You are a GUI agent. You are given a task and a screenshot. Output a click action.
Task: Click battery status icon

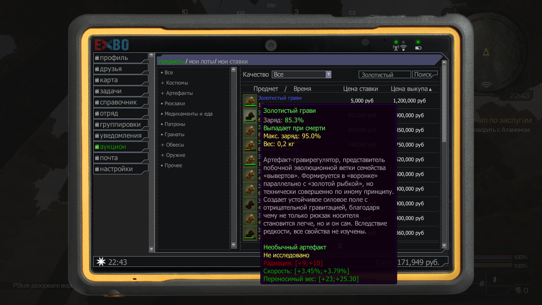[x=418, y=48]
